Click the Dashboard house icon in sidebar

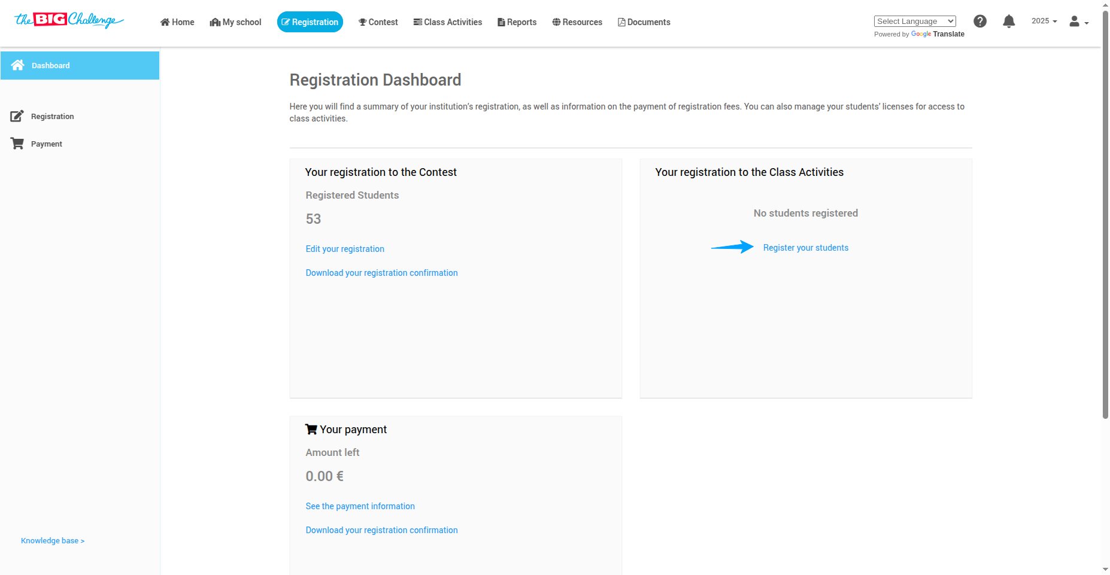click(18, 65)
